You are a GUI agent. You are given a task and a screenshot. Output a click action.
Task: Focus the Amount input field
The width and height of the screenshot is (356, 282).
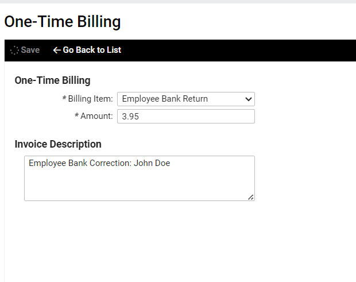tap(186, 116)
